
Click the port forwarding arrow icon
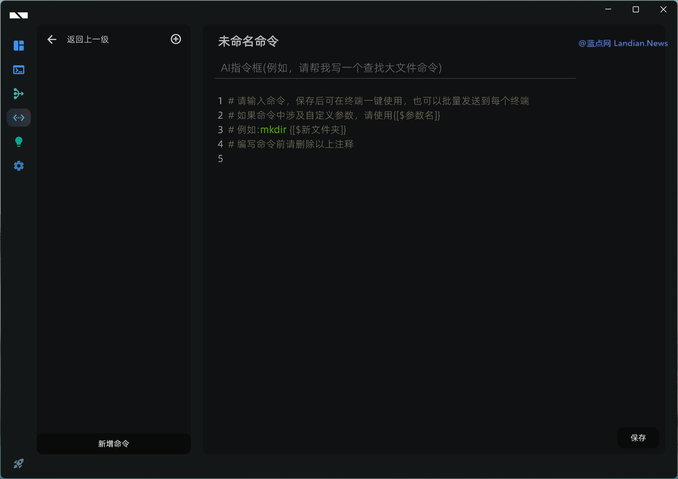tap(19, 93)
